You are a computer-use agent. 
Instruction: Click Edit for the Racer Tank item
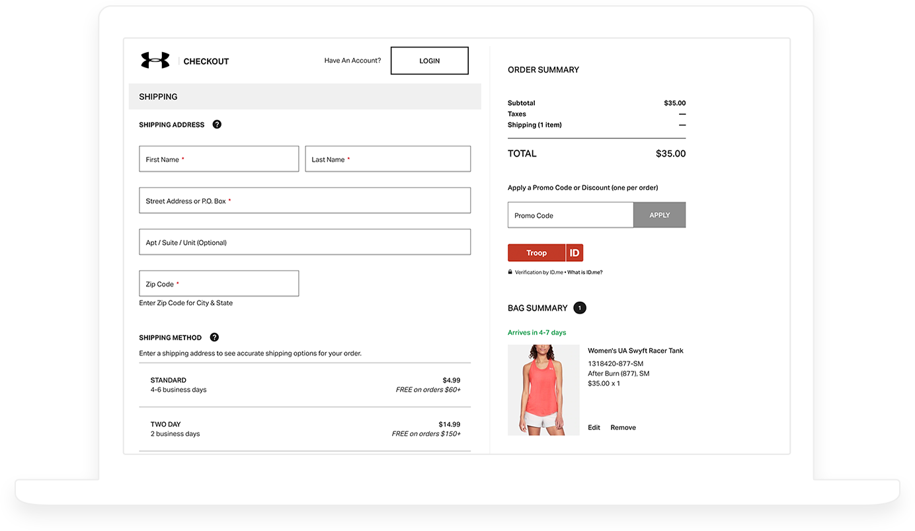pyautogui.click(x=594, y=427)
